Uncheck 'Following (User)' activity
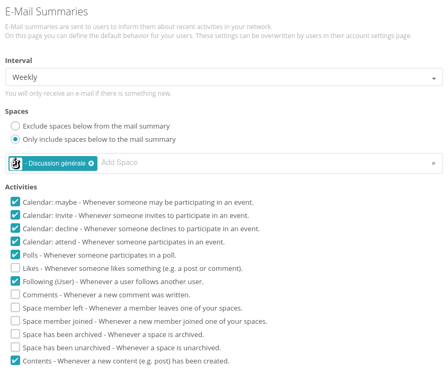Image resolution: width=448 pixels, height=373 pixels. tap(15, 281)
